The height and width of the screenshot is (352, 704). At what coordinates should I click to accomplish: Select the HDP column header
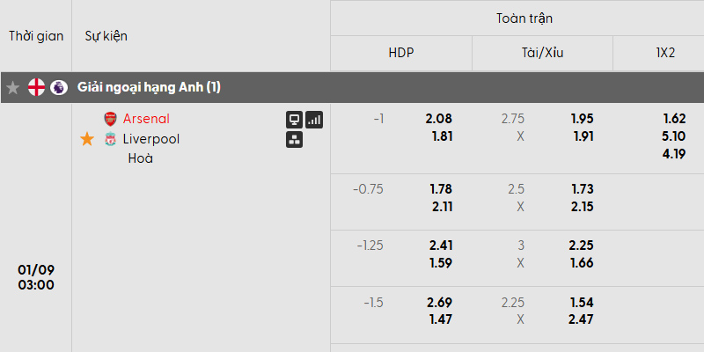[401, 53]
